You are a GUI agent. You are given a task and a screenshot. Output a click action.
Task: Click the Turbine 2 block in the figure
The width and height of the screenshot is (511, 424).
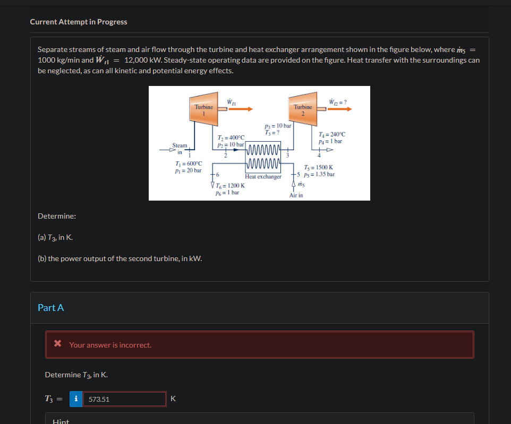303,108
